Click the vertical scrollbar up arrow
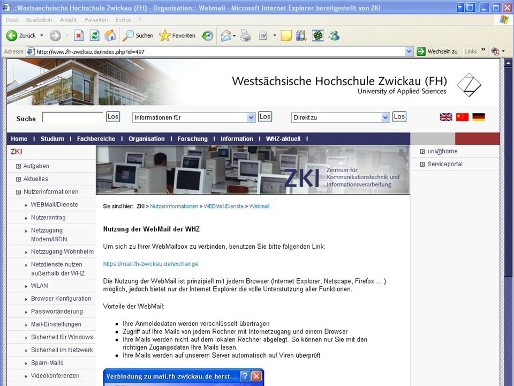This screenshot has width=514, height=386. (508, 62)
